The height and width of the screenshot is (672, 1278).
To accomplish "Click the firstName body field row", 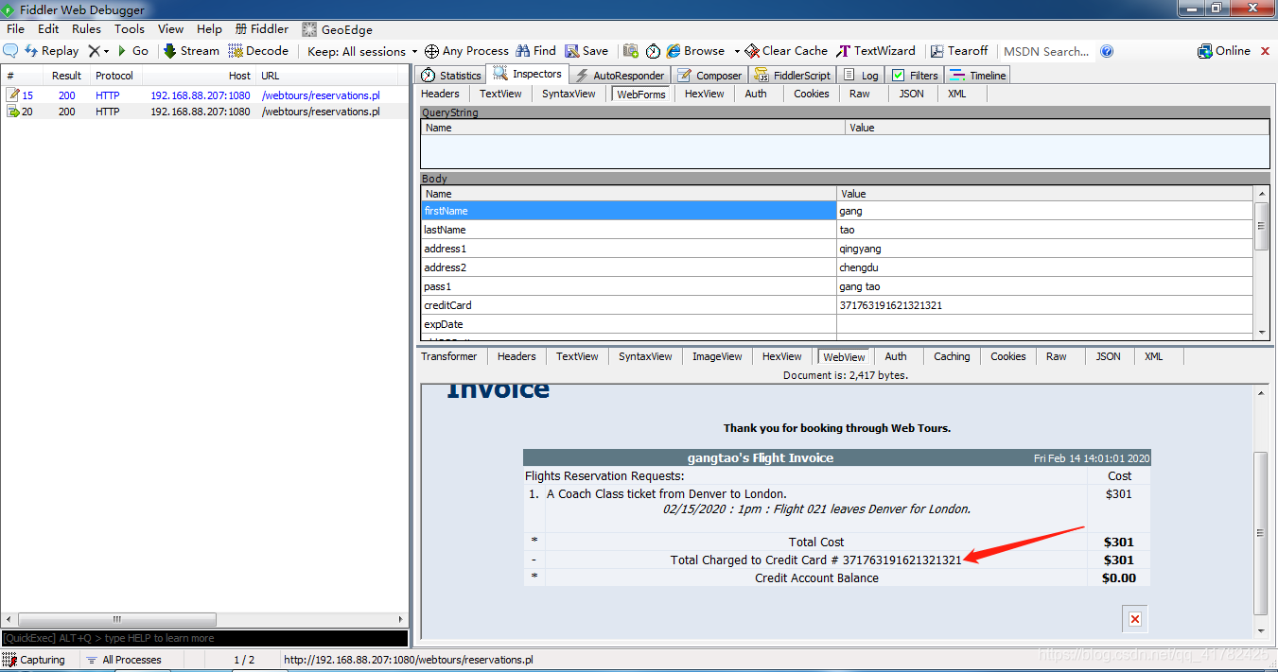I will point(837,211).
